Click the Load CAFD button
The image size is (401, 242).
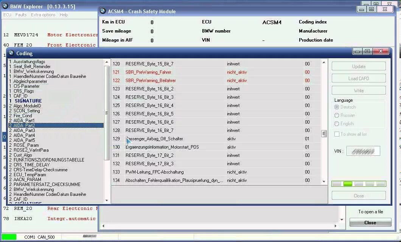click(x=359, y=78)
